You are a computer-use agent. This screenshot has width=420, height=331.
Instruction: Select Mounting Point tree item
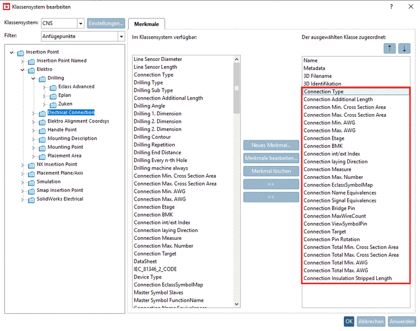(66, 147)
